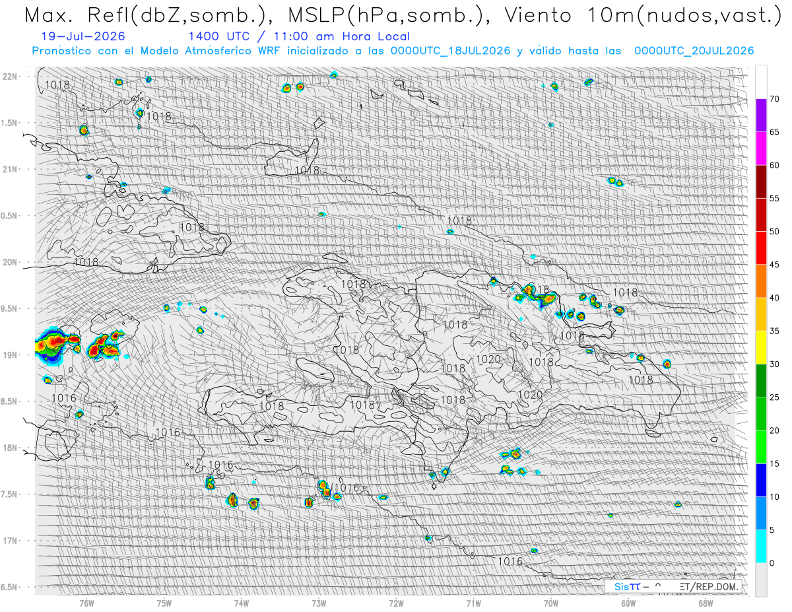Pick the gold 35-40 dBZ colorbar segment

pos(761,314)
